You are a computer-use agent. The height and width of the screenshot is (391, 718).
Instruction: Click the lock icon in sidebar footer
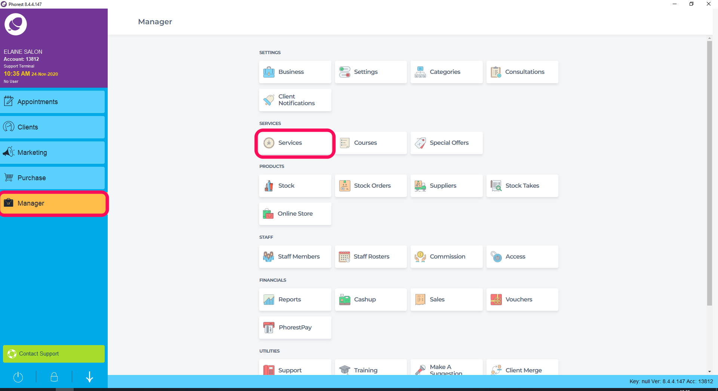pos(54,377)
